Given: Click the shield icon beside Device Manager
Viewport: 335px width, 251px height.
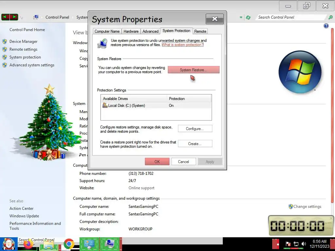Looking at the screenshot, I should pyautogui.click(x=5, y=42).
